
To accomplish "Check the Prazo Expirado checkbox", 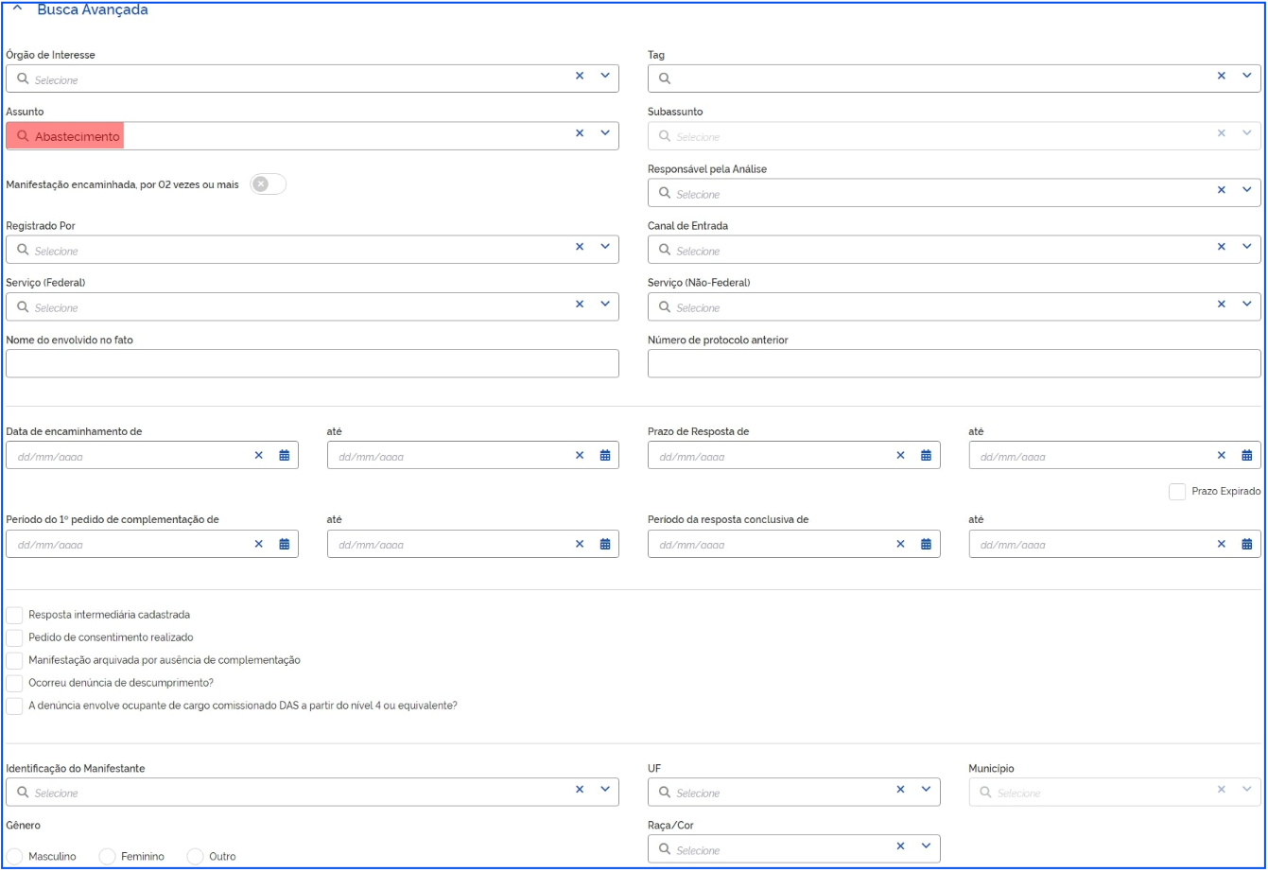I will [1177, 492].
